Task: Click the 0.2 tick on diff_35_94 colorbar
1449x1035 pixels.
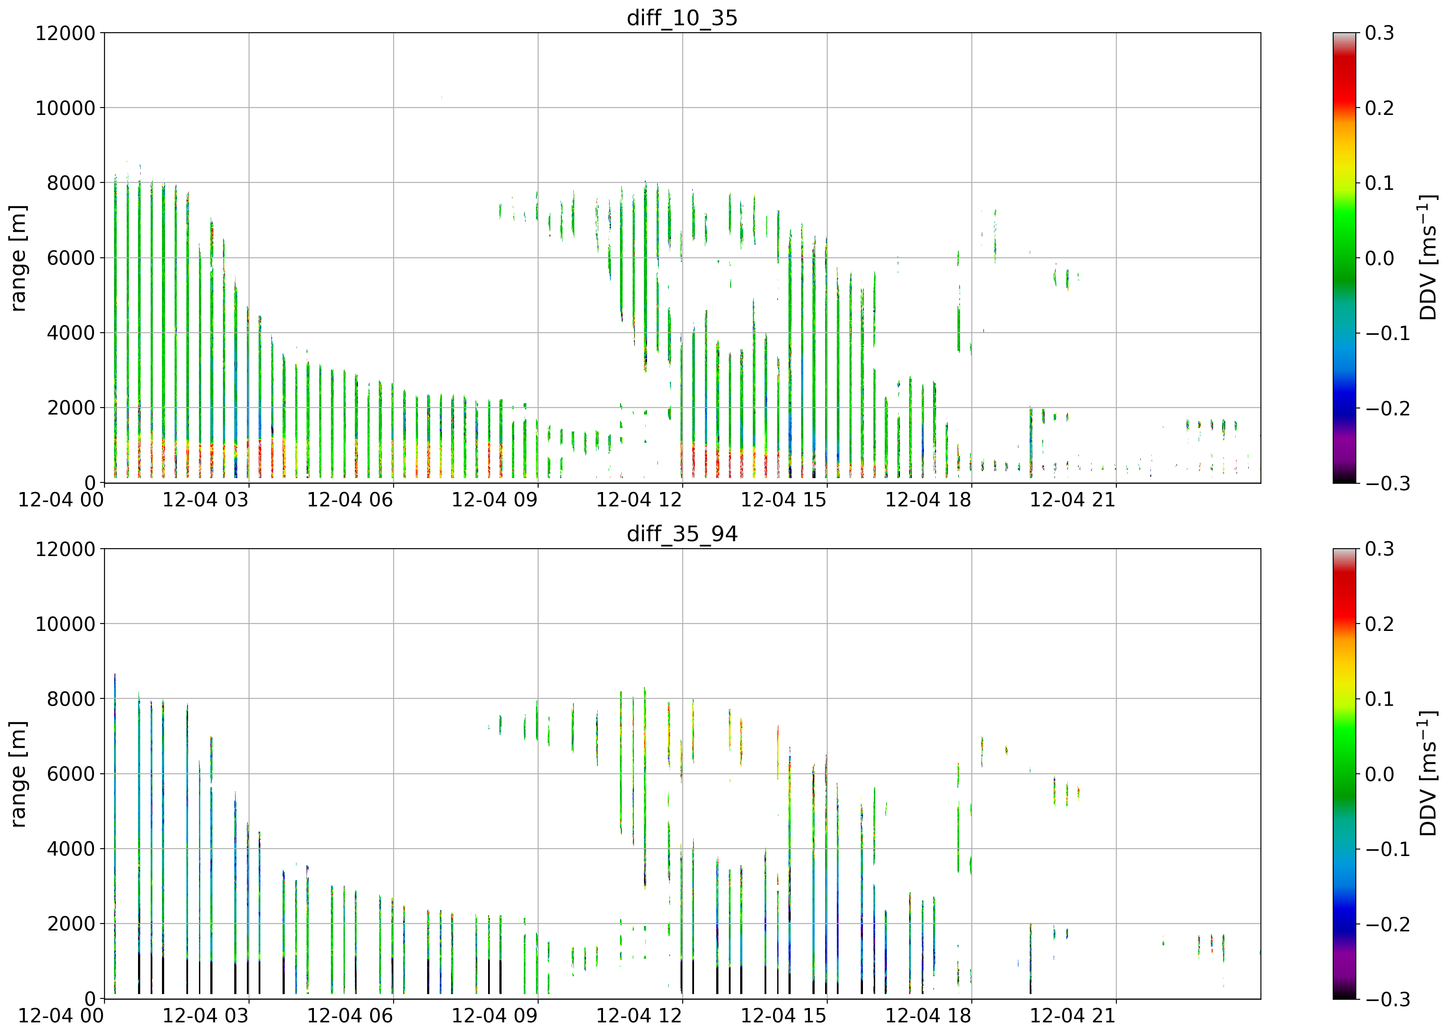Action: [x=1379, y=624]
